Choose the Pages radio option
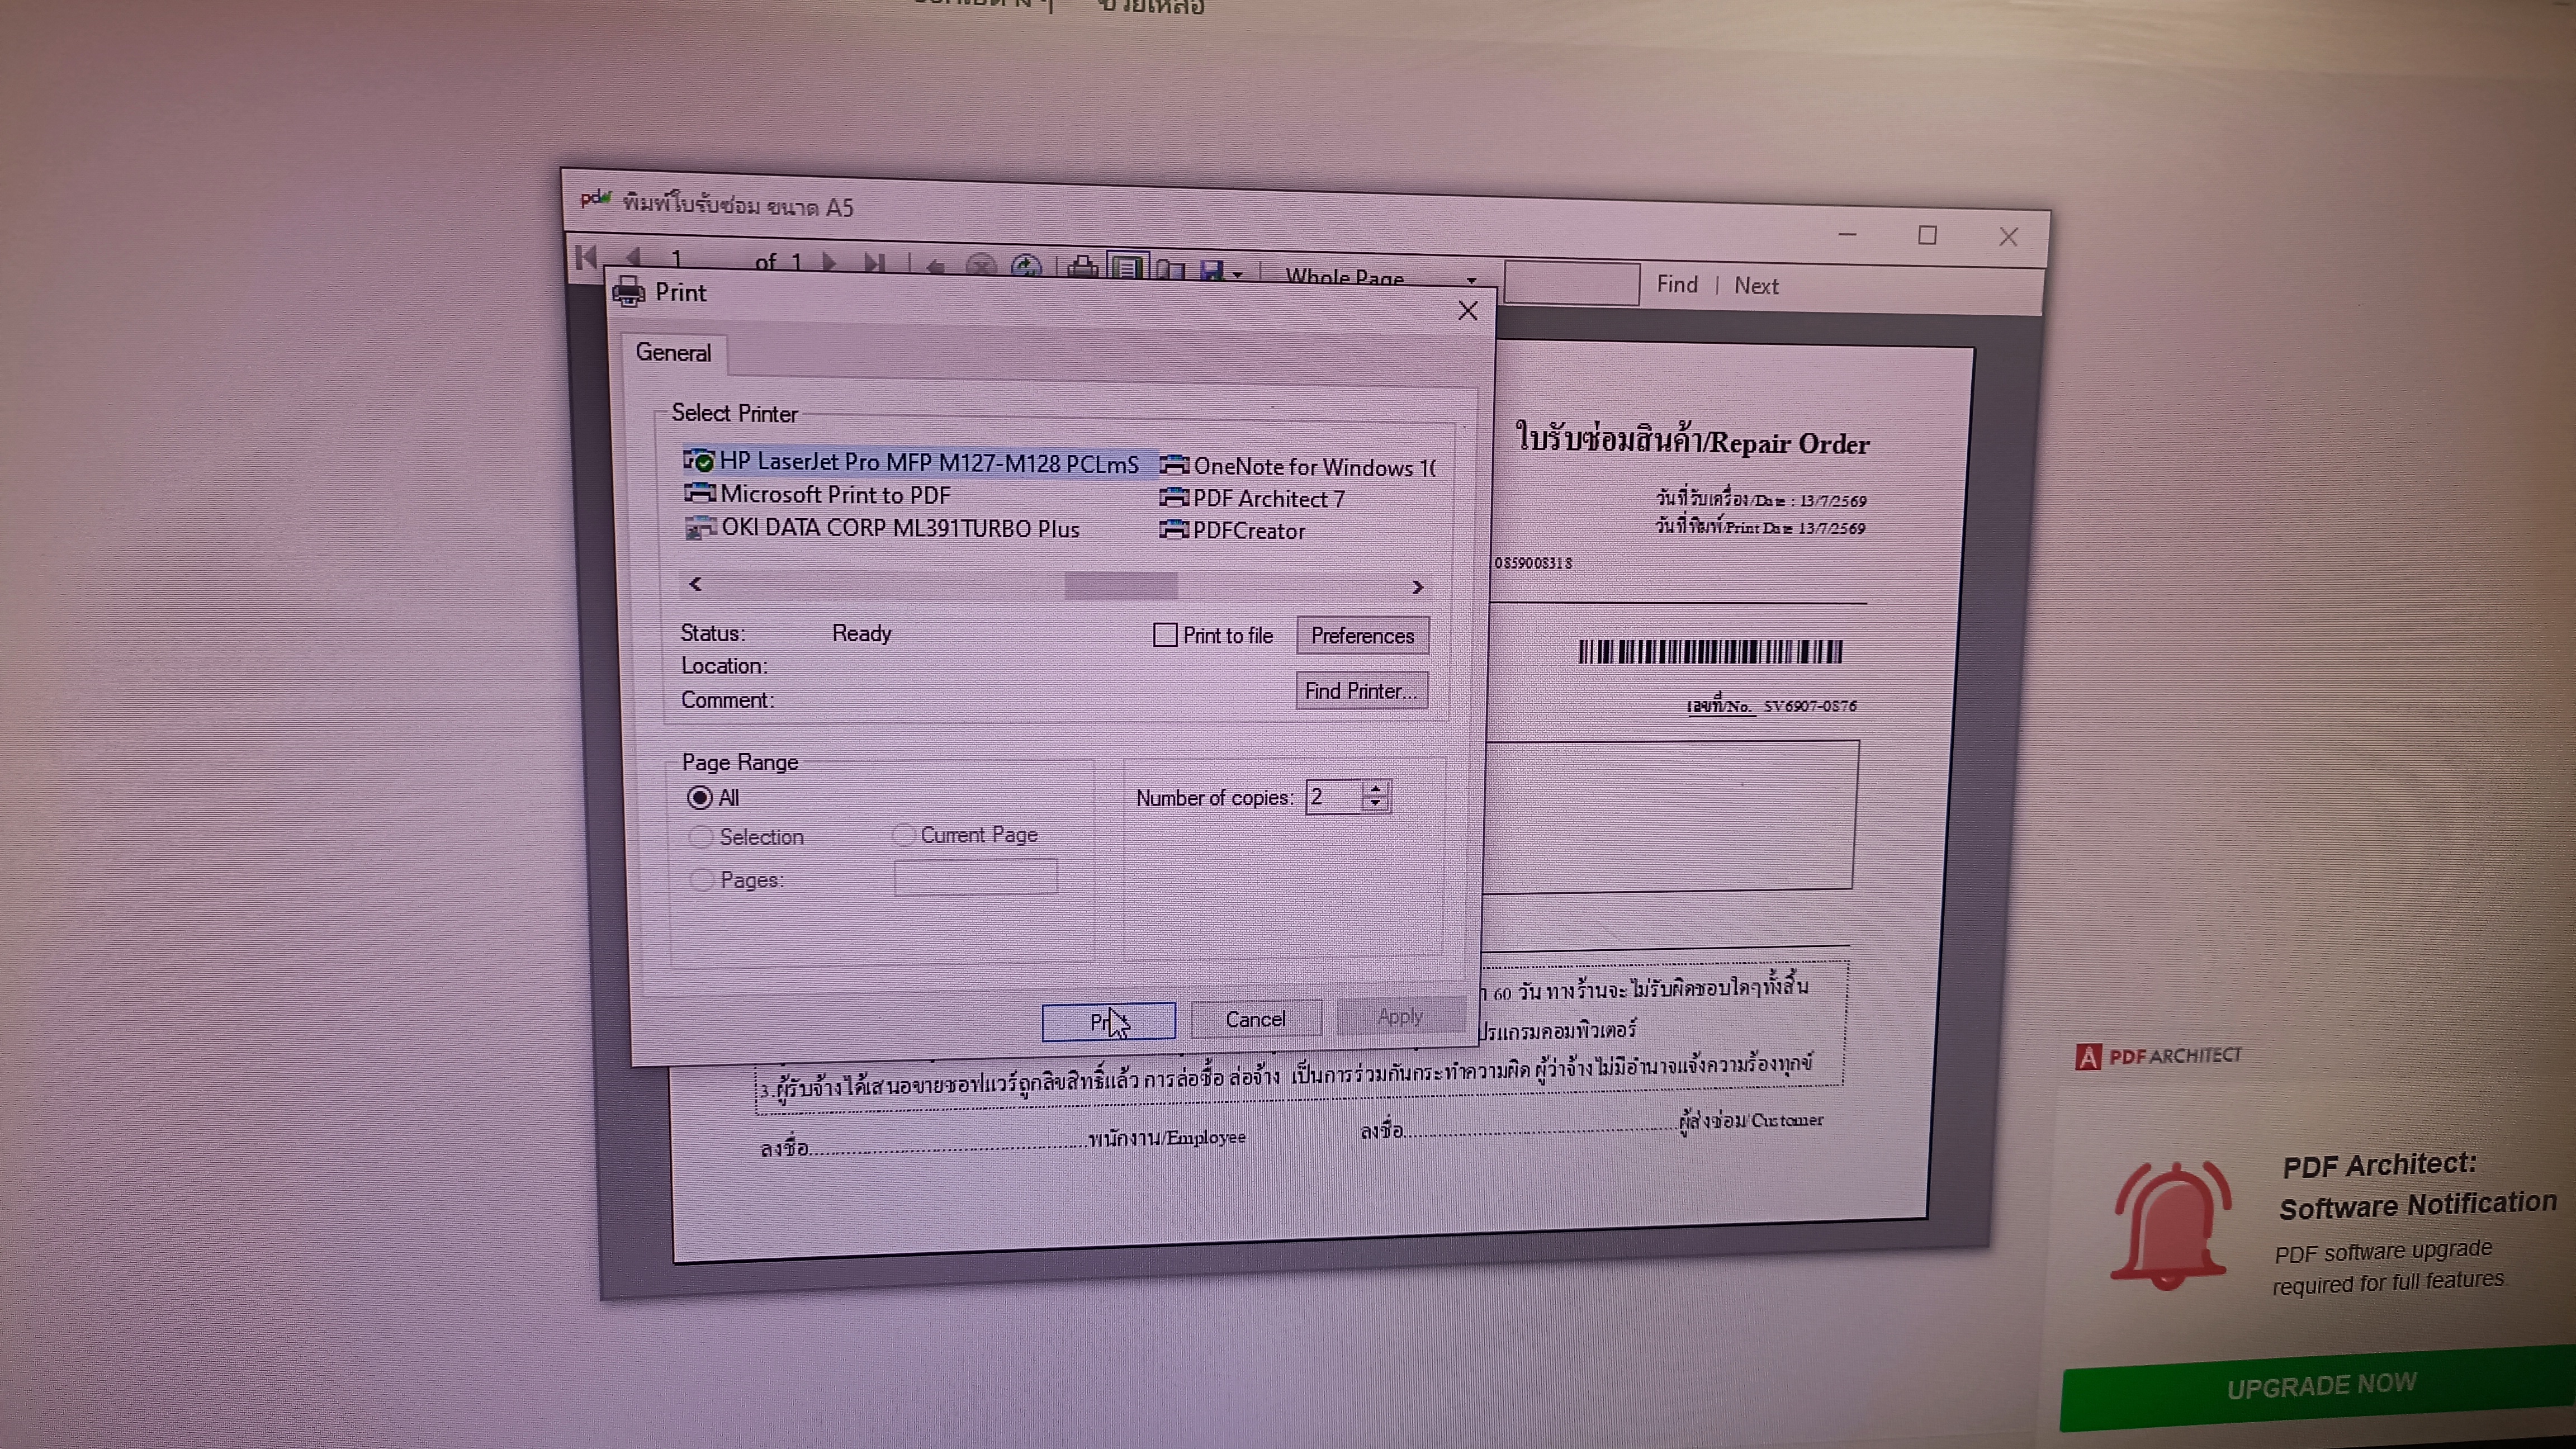Image resolution: width=2576 pixels, height=1449 pixels. 702,880
